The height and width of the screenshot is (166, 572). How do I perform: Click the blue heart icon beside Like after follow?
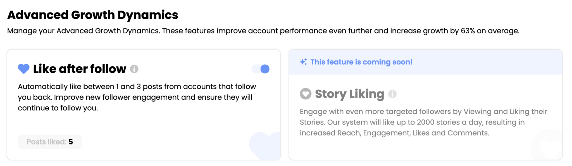coord(23,69)
